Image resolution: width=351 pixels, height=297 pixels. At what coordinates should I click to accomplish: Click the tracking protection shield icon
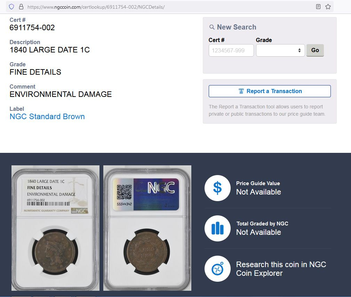(x=11, y=7)
